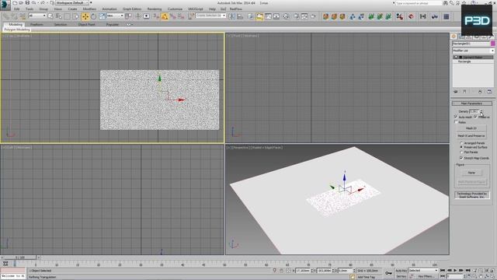Toggle the highlighted ribbon toolbar icon
Screen dimensions: 497x280
click(259, 16)
